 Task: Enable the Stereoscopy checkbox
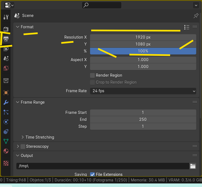tap(23, 146)
